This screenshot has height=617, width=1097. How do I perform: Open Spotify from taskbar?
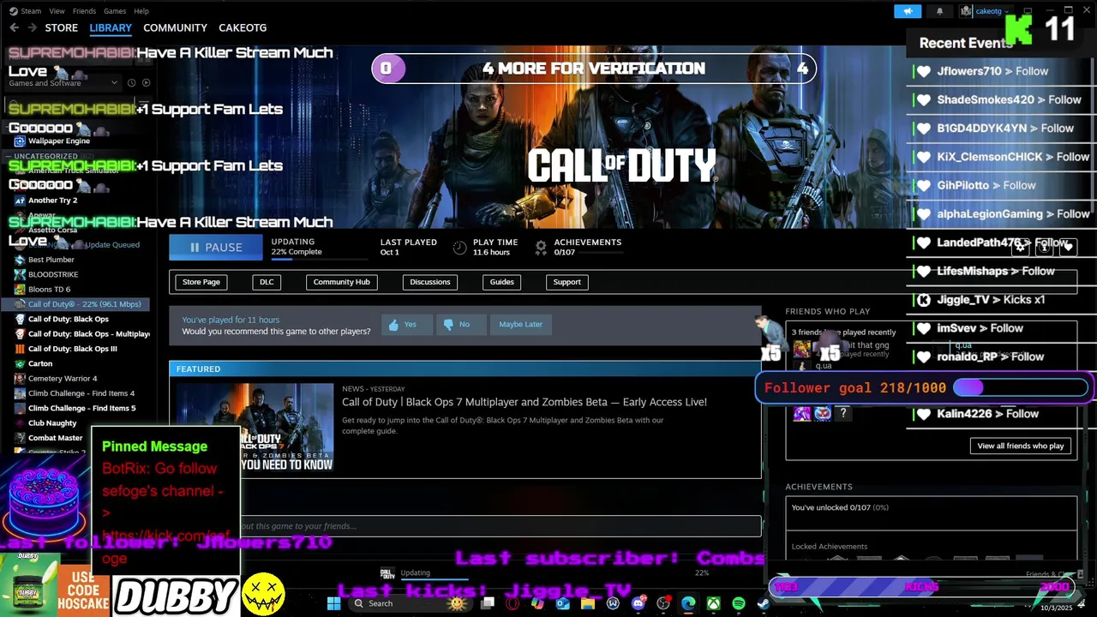pyautogui.click(x=739, y=603)
